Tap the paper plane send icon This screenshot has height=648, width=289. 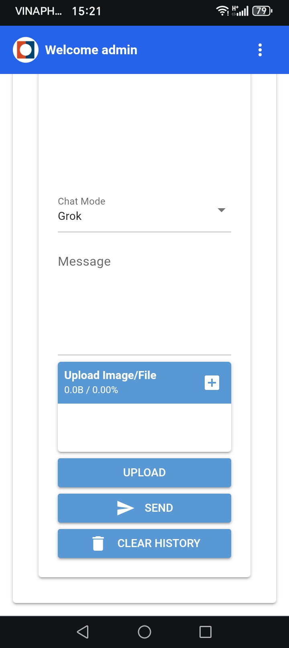[125, 508]
